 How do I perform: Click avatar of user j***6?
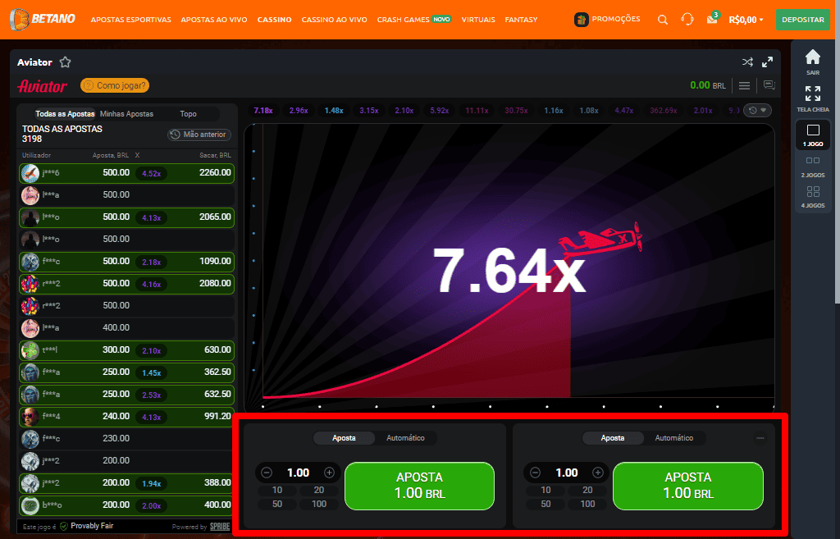tap(30, 173)
